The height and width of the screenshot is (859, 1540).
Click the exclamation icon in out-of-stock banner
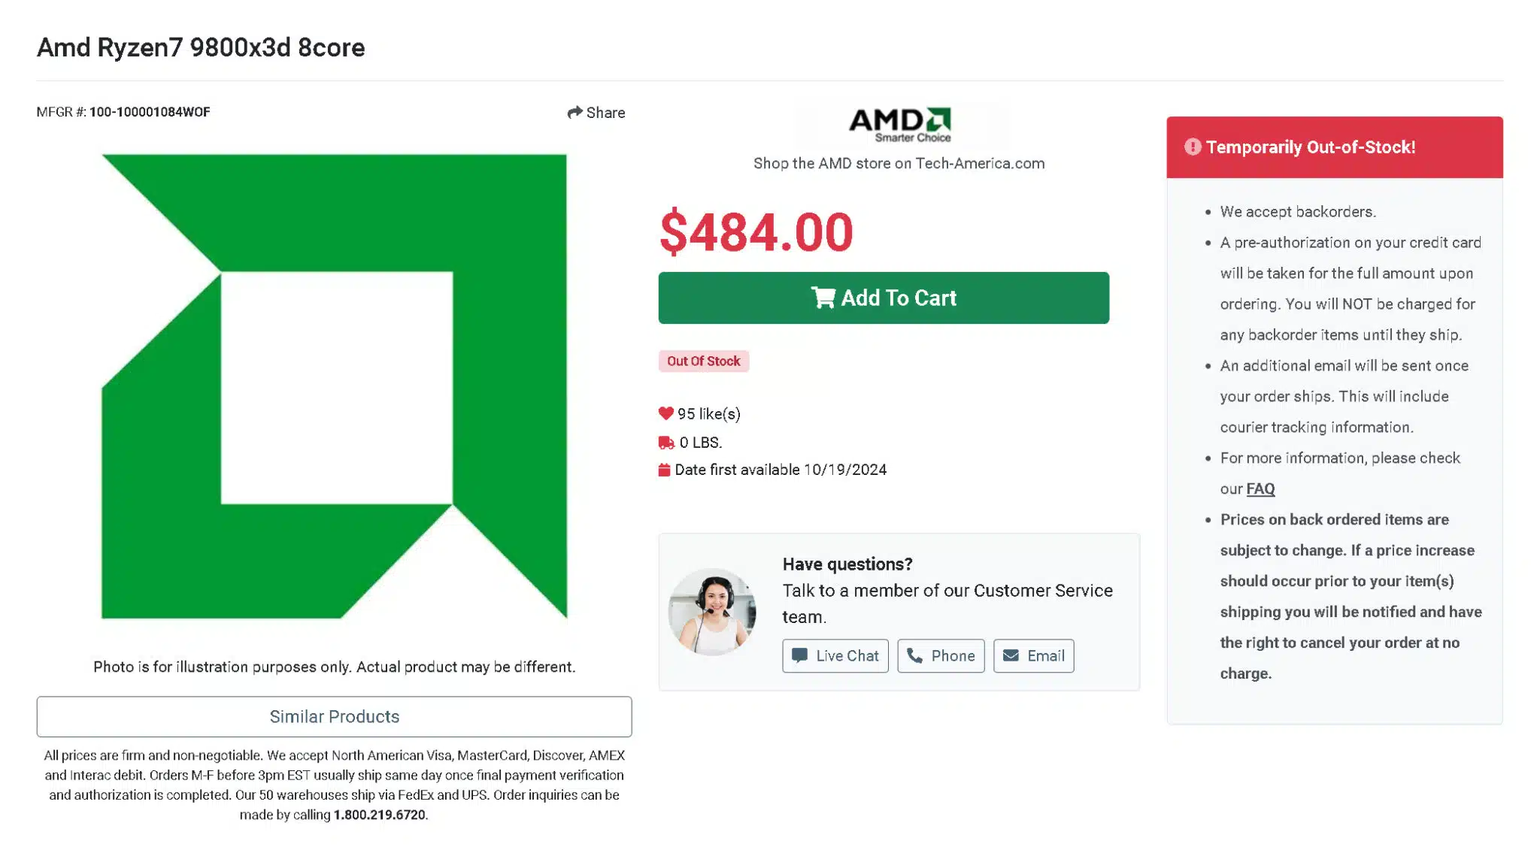click(1193, 147)
